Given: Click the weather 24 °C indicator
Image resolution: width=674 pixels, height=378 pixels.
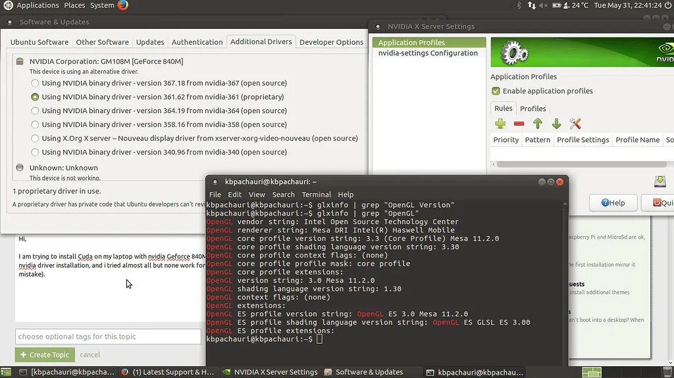Looking at the screenshot, I should [x=575, y=5].
